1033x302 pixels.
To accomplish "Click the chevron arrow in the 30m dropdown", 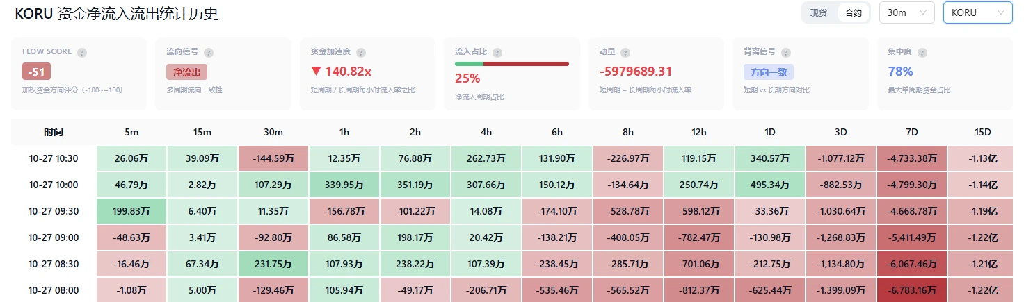I will 924,12.
